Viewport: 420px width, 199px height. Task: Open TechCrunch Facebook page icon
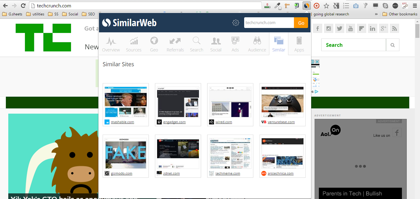318,28
